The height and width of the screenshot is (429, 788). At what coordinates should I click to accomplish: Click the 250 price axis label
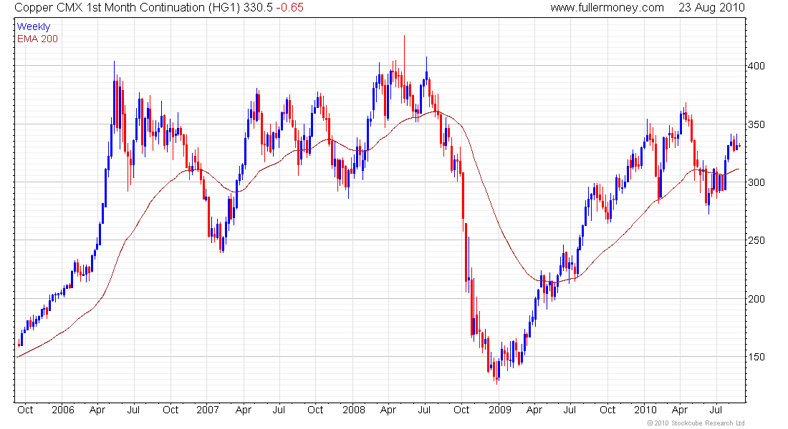[756, 241]
